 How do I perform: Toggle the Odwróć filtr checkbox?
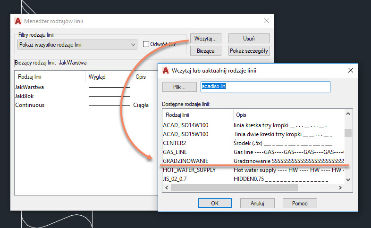pos(146,44)
